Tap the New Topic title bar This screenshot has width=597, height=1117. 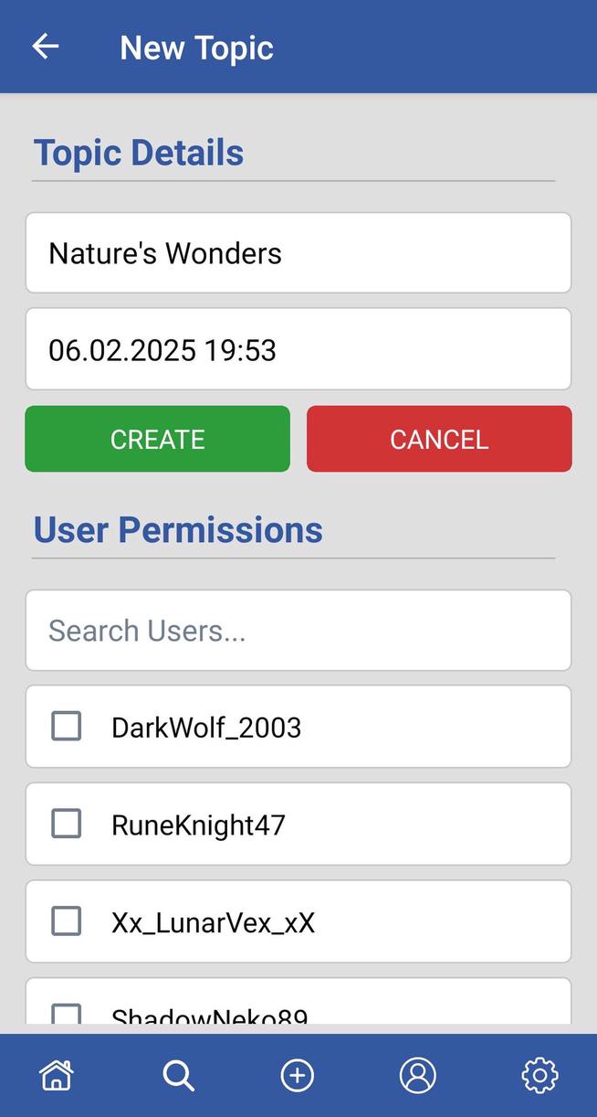point(195,47)
